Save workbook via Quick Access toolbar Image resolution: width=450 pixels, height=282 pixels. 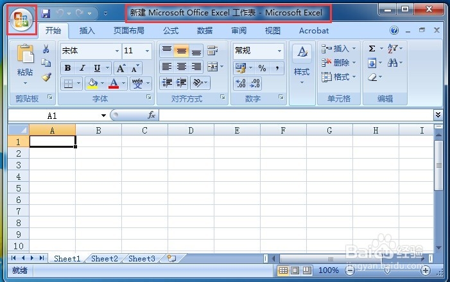tap(46, 13)
